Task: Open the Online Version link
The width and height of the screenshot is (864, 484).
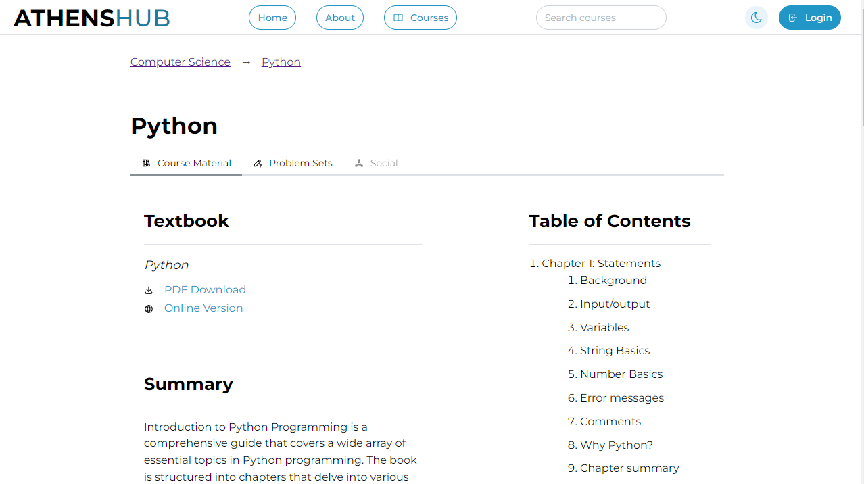Action: coord(203,308)
